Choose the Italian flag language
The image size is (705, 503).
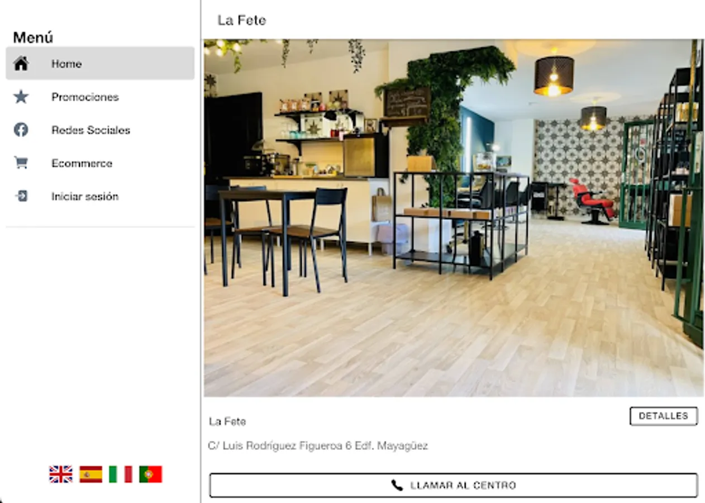[121, 474]
